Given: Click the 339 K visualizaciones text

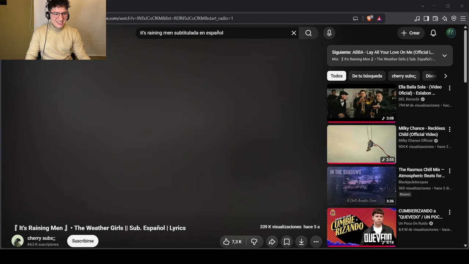Looking at the screenshot, I should pos(281,227).
